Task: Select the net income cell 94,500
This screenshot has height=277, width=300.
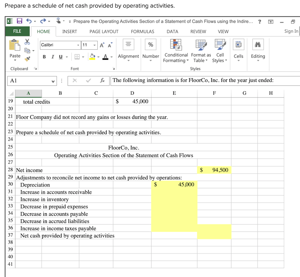Action: pyautogui.click(x=214, y=170)
